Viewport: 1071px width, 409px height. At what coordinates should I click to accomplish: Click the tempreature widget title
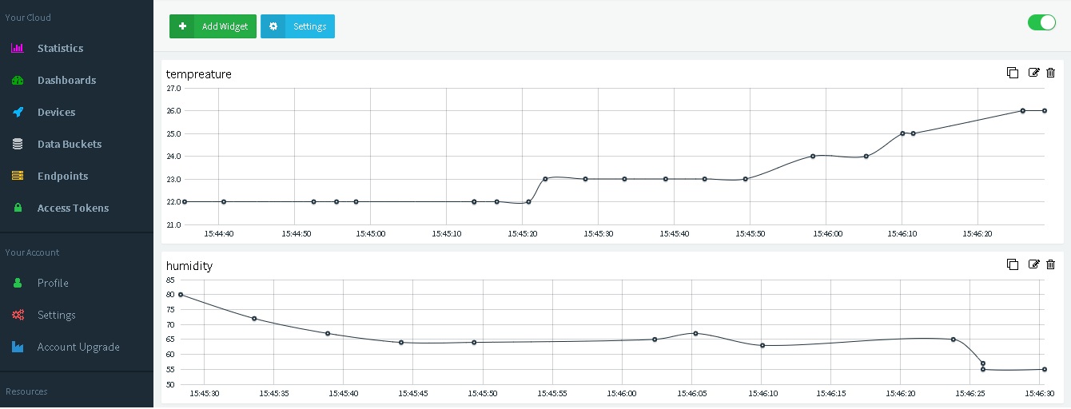coord(199,74)
